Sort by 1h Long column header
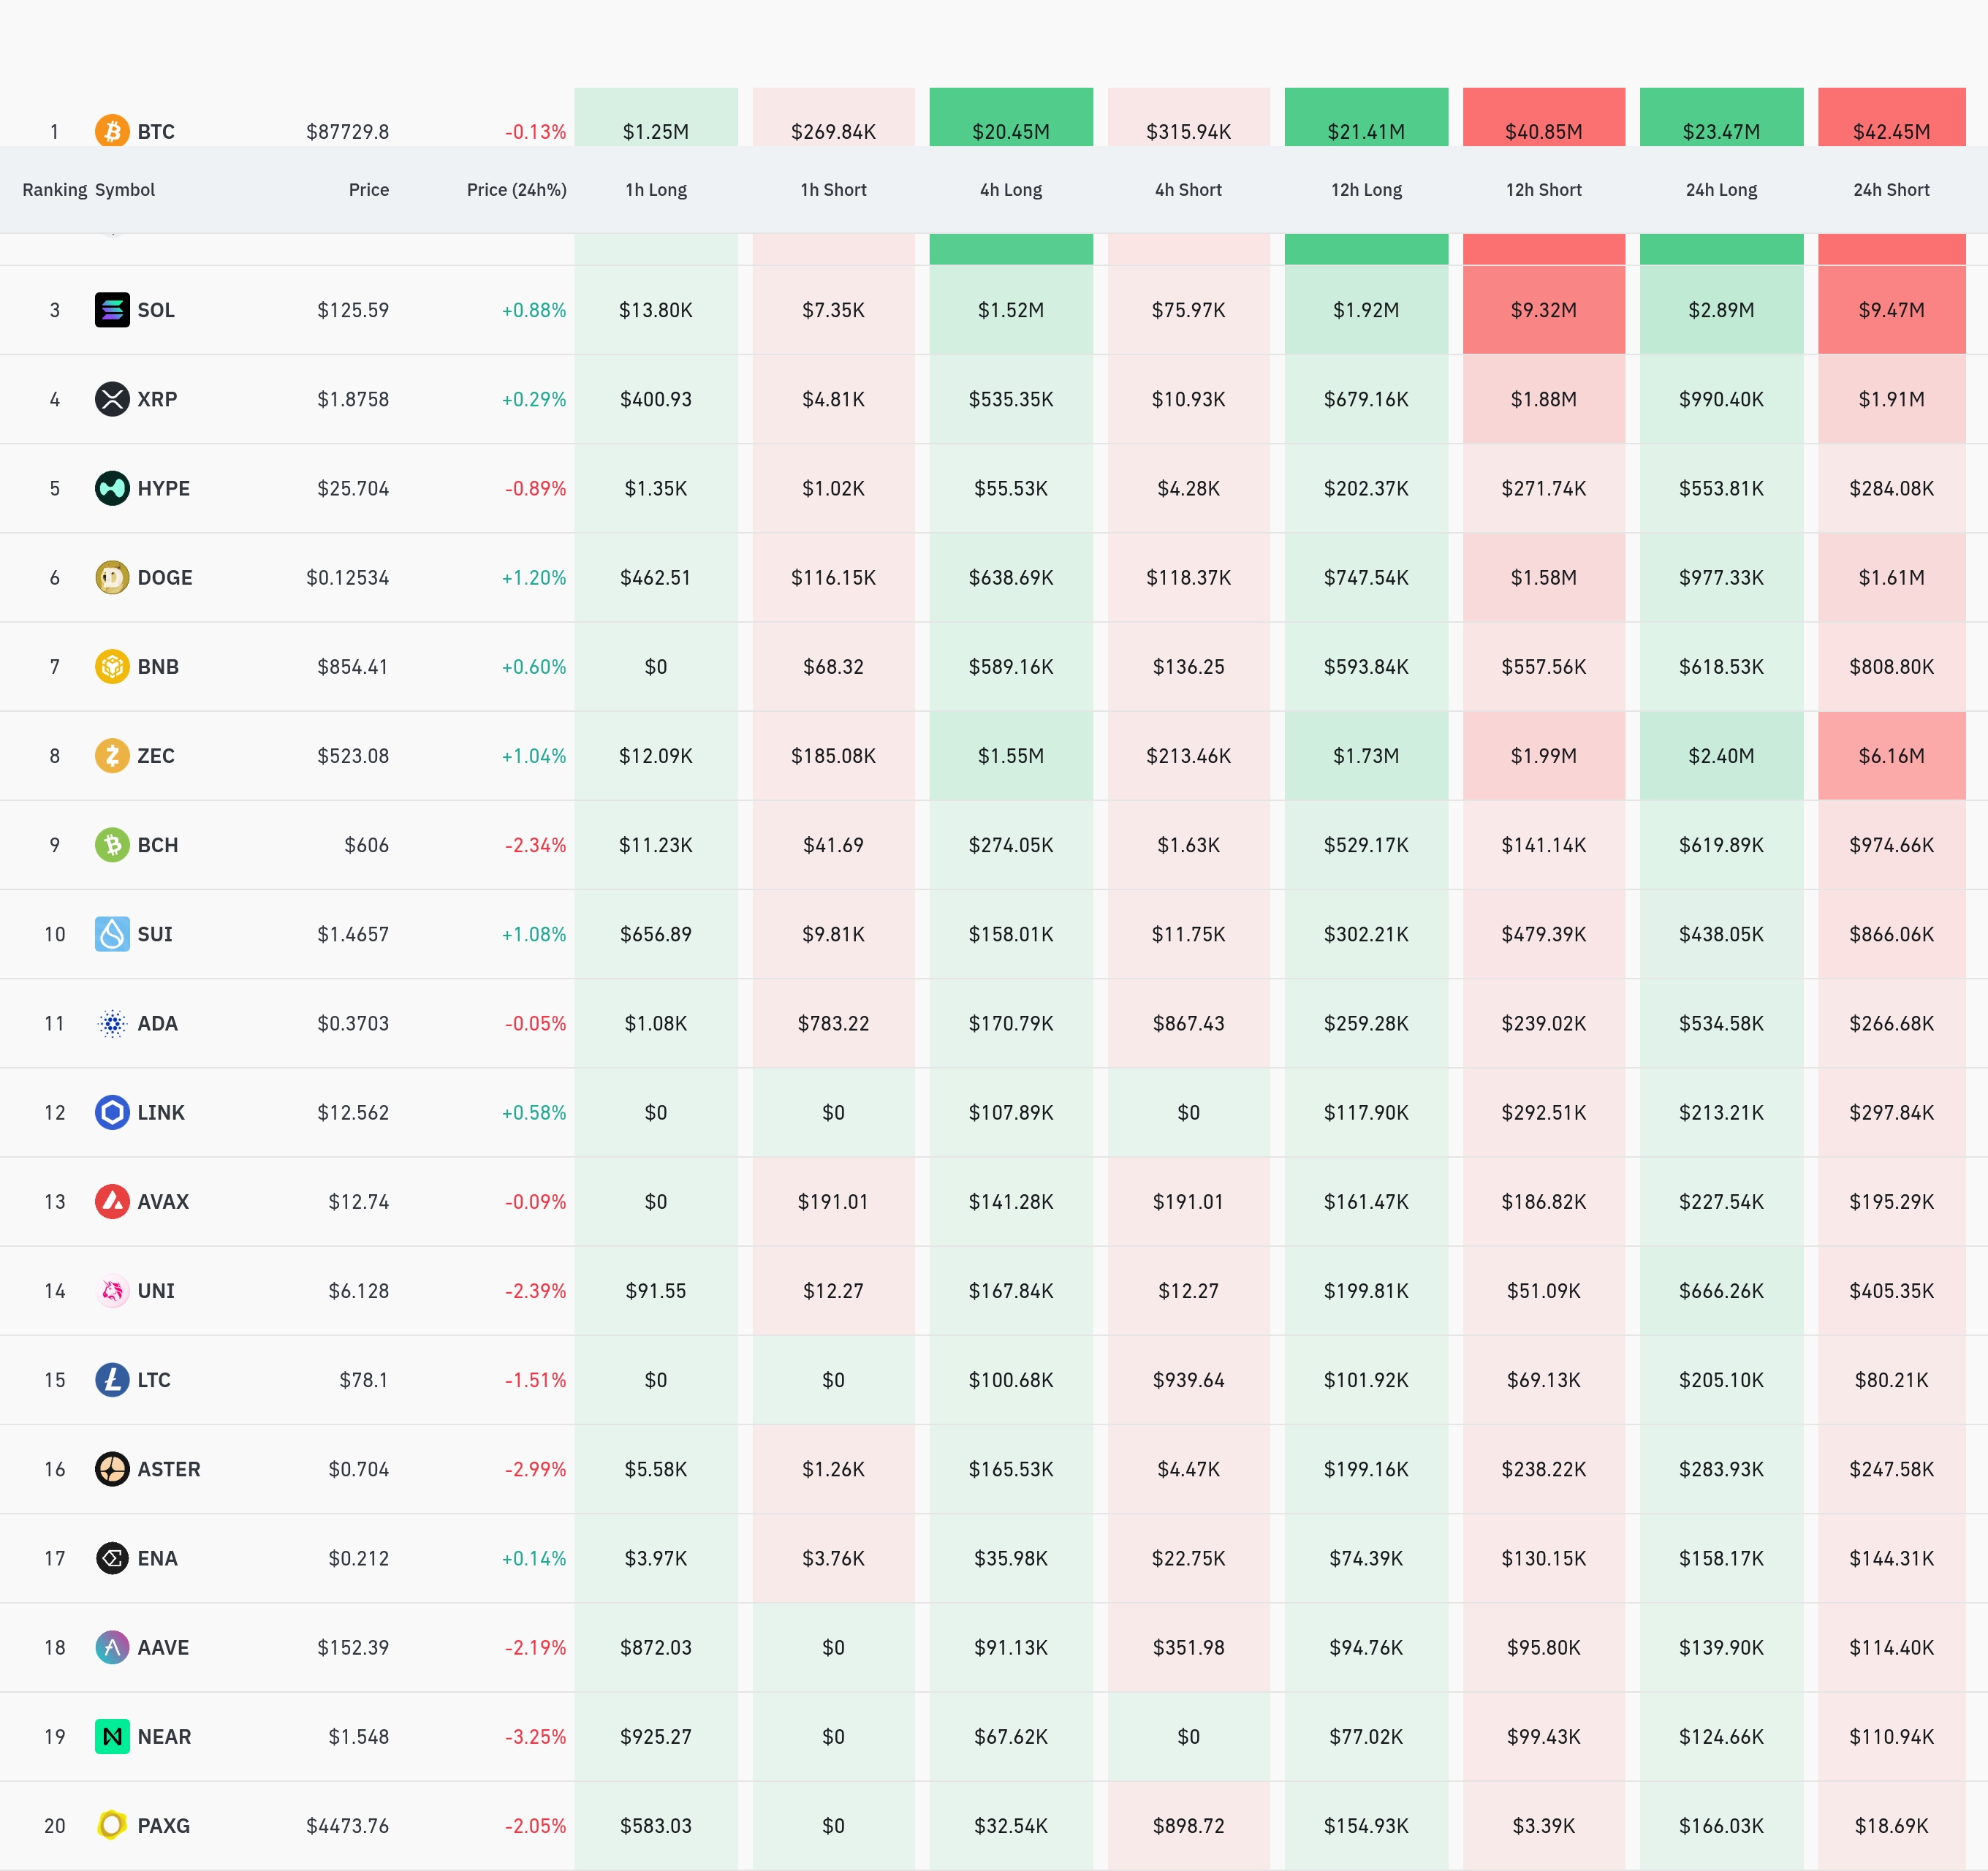Image resolution: width=1988 pixels, height=1871 pixels. (x=656, y=190)
